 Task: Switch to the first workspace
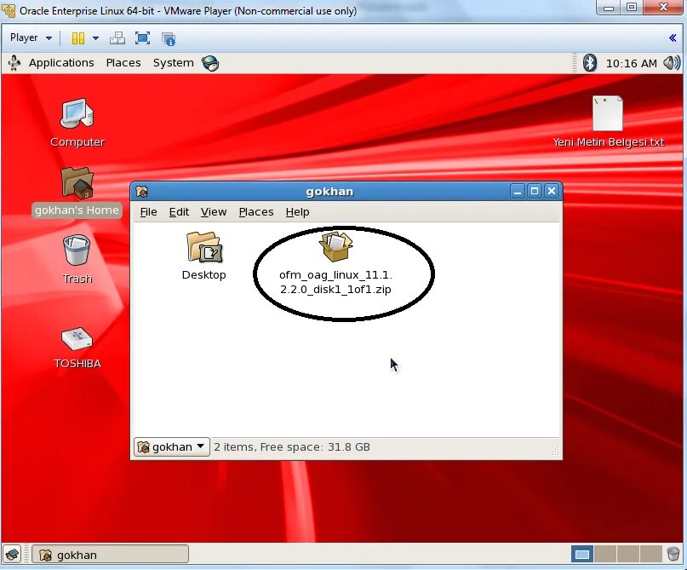[582, 554]
